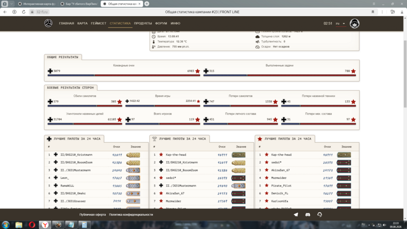Open the Политика конфиденциальности footer link
Screen dimensions: 407x229
(131, 215)
